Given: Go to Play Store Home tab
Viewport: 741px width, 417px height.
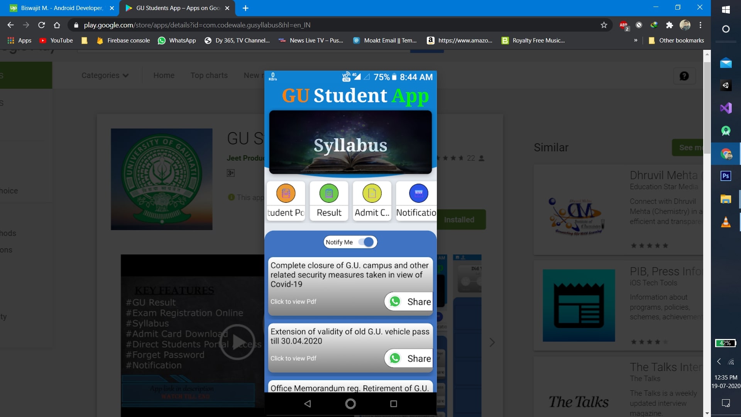Looking at the screenshot, I should coord(164,75).
